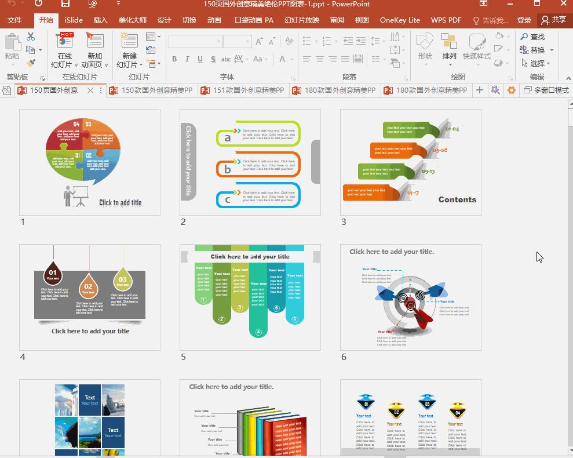Collapse the ribbon arrow
The image size is (573, 458).
tap(568, 78)
